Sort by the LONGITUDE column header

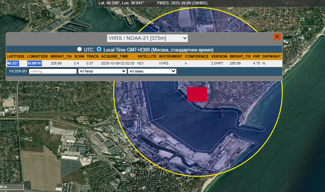(x=37, y=57)
